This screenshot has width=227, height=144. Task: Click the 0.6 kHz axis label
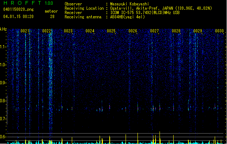click(x=3, y=137)
